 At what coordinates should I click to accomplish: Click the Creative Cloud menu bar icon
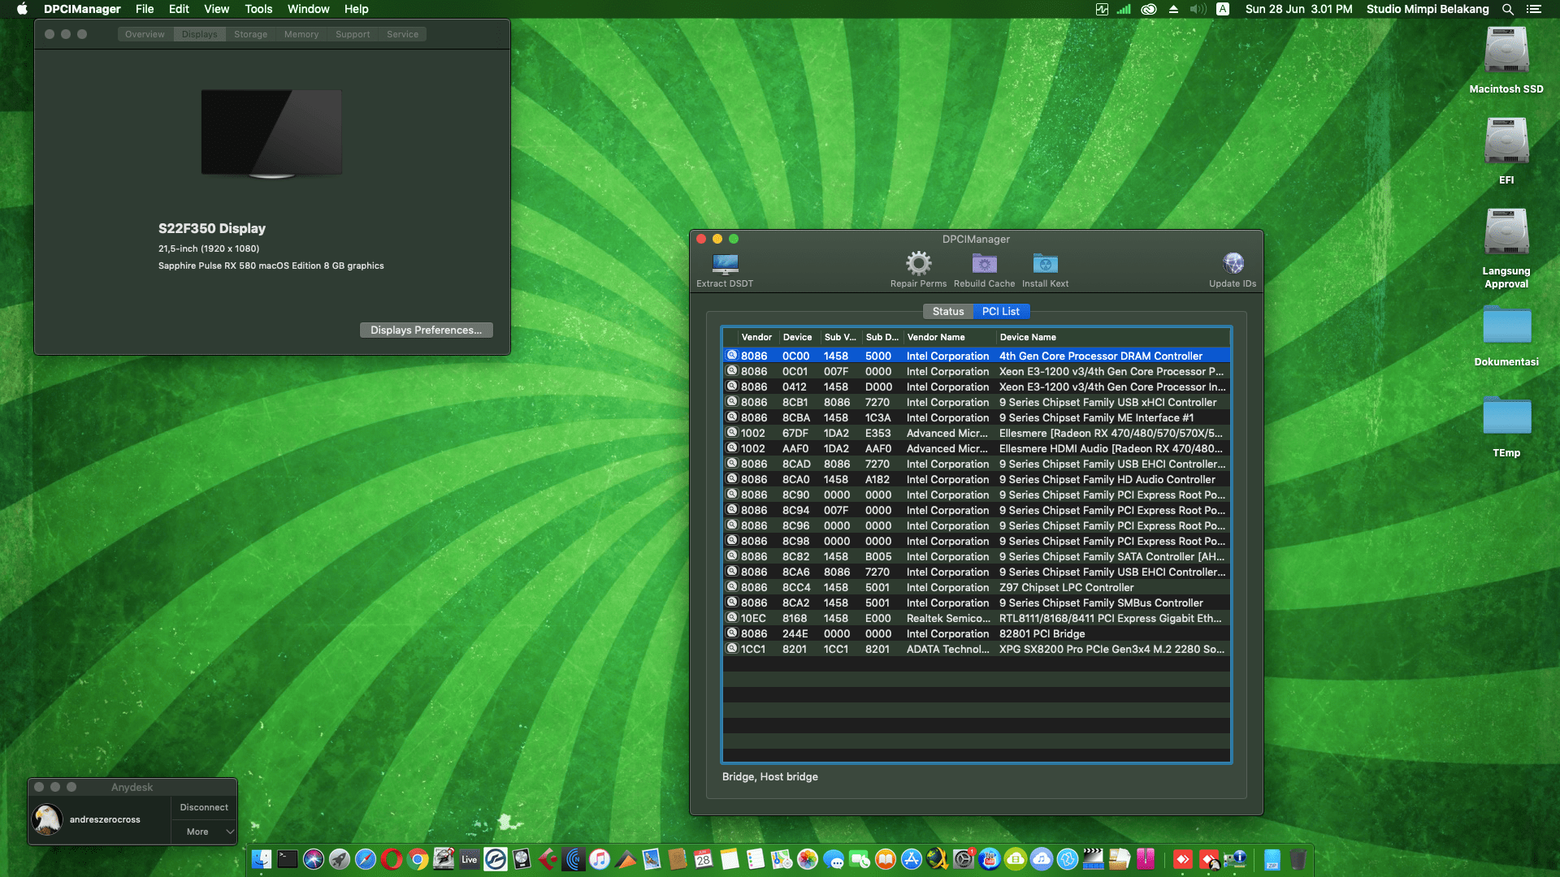pos(1149,9)
